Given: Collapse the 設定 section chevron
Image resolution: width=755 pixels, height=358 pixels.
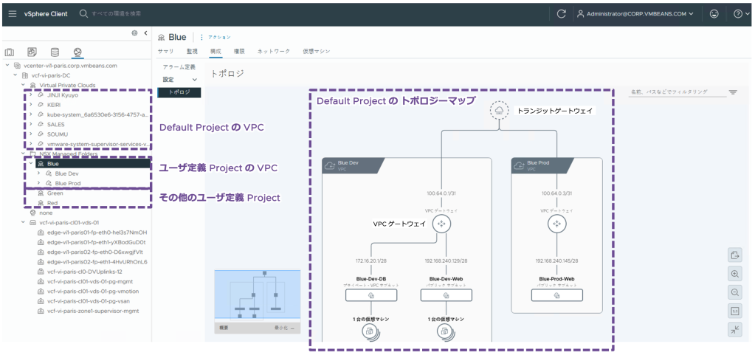Looking at the screenshot, I should coord(195,79).
